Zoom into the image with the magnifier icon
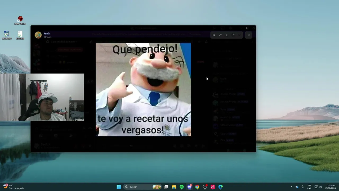339x191 pixels. (x=214, y=35)
